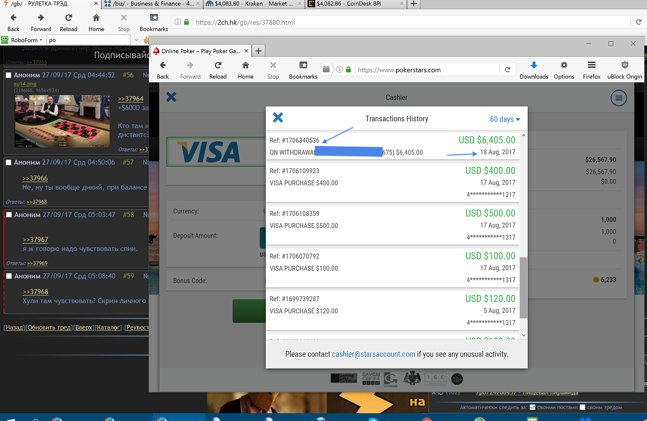Viewport: 647px width, 421px height.
Task: Close the Transactions History dialog
Action: tap(278, 117)
